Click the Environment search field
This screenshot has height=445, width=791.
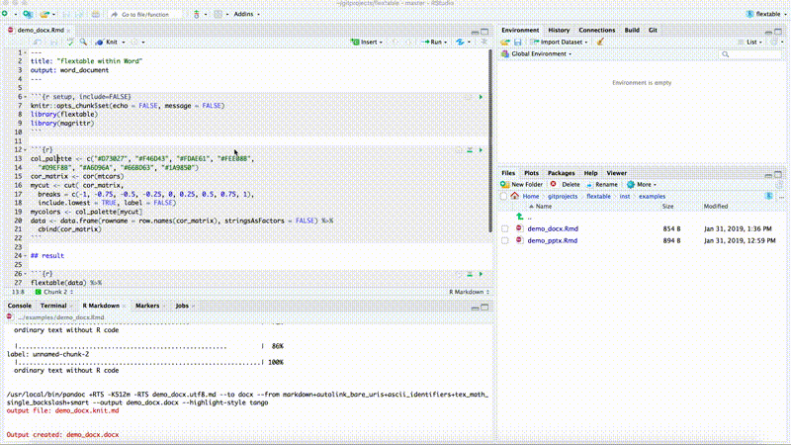tap(750, 54)
